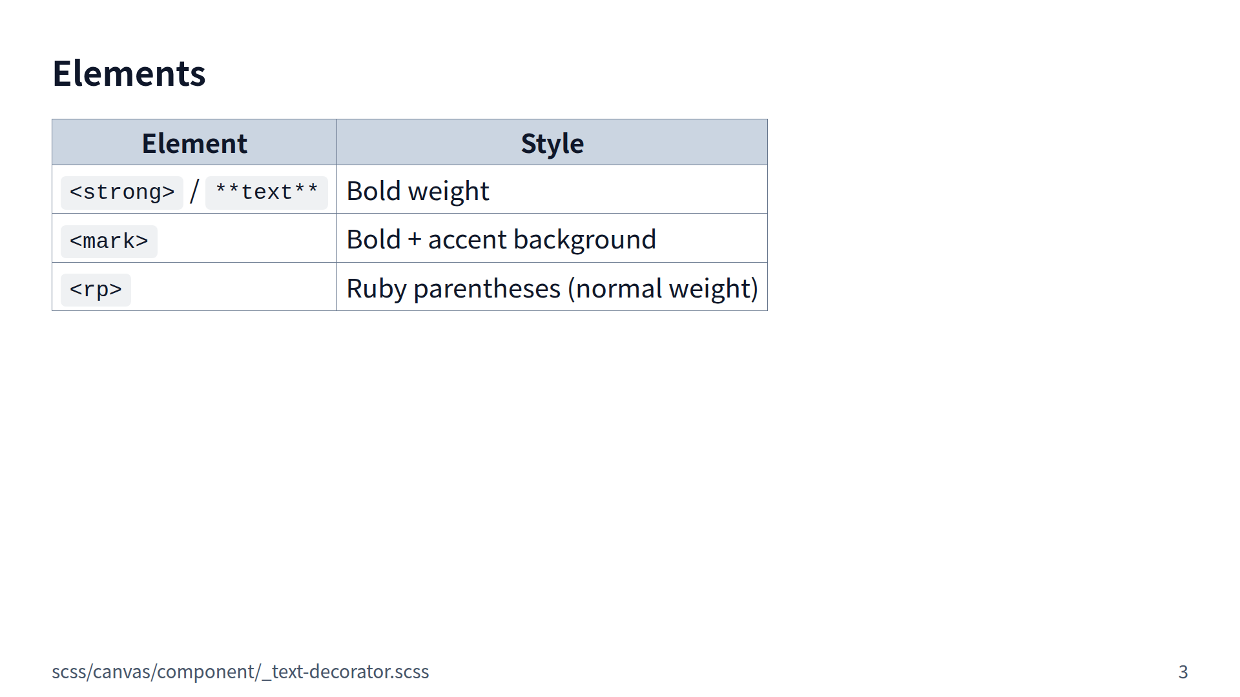Click the **text** code snippet
Image resolution: width=1240 pixels, height=697 pixels.
click(x=267, y=192)
